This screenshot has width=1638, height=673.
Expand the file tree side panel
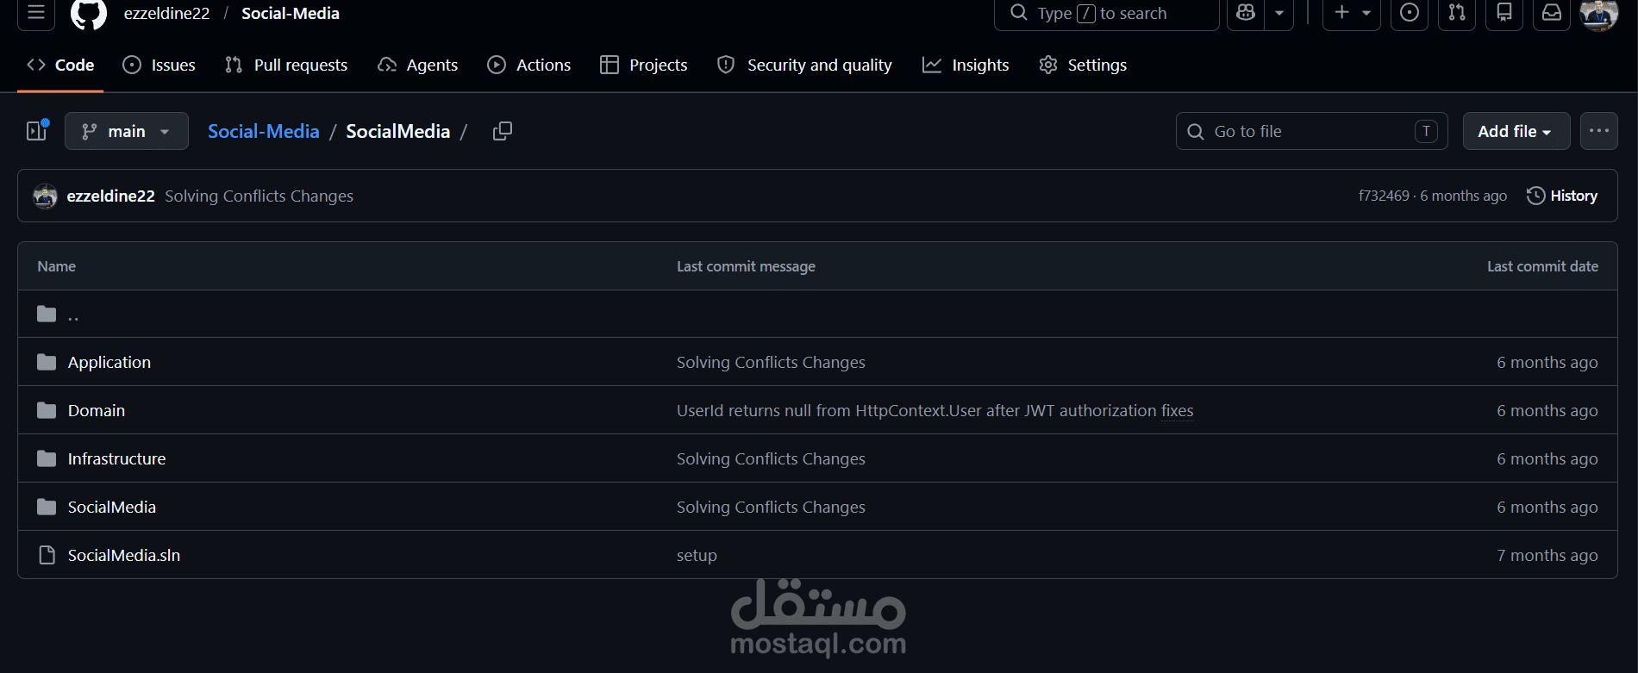(36, 131)
